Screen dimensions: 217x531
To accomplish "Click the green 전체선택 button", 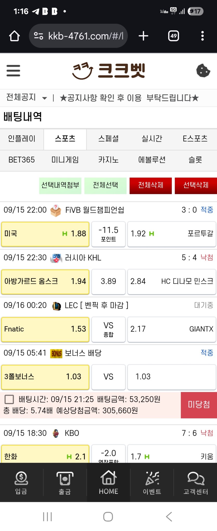I will pos(106,185).
